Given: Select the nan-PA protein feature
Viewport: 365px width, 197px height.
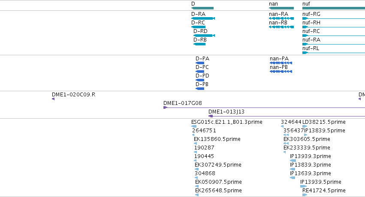Looking at the screenshot, I should coord(281,63).
